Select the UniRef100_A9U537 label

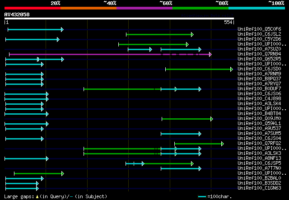[259, 128]
